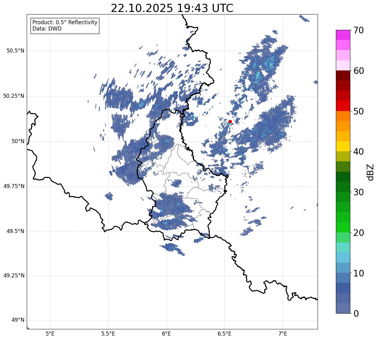Click the '5.5°E' longitude label

point(108,334)
